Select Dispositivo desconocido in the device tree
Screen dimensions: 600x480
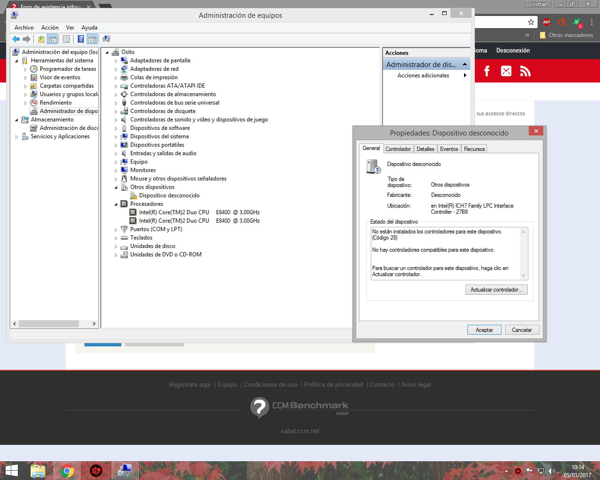[169, 195]
